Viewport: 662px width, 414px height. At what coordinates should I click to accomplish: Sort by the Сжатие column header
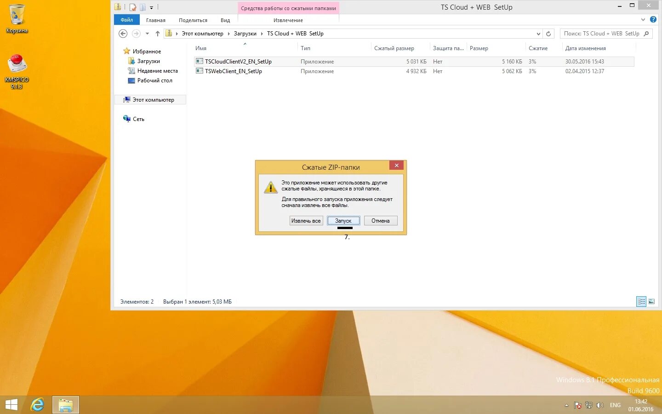538,48
